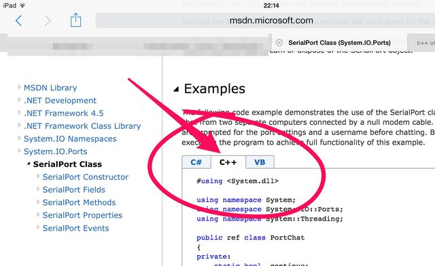Tap the 22:14 clock in status bar
Screen dimensions: 435x266
pos(271,5)
